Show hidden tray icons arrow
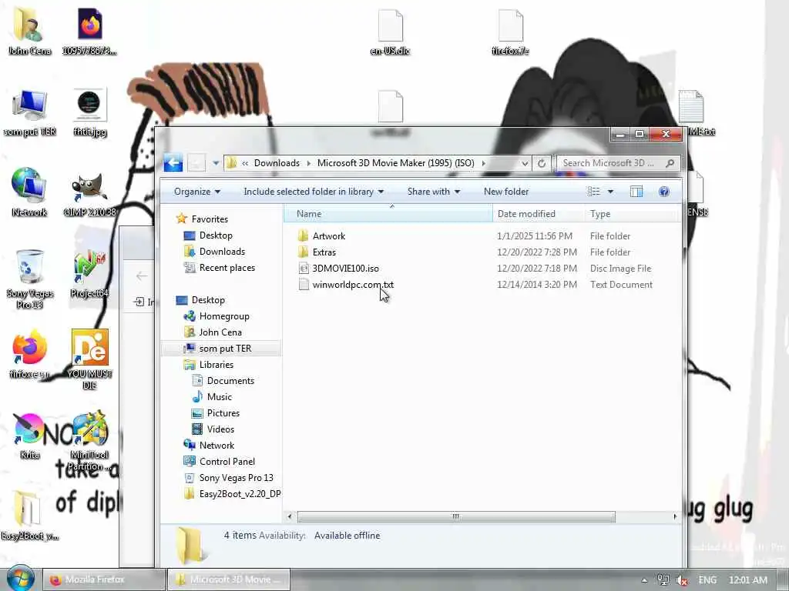The height and width of the screenshot is (591, 789). pos(645,580)
